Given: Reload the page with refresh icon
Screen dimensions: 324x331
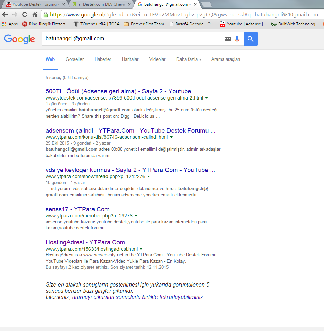Looking at the screenshot, I should pos(25,15).
